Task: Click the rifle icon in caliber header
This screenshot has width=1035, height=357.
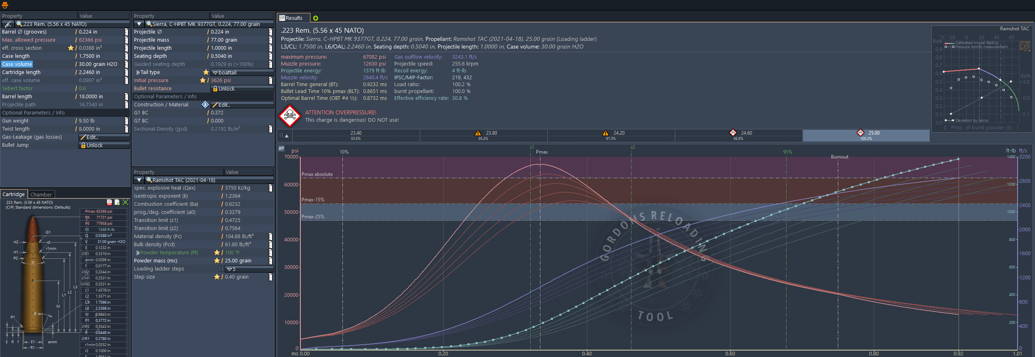Action: tap(7, 24)
